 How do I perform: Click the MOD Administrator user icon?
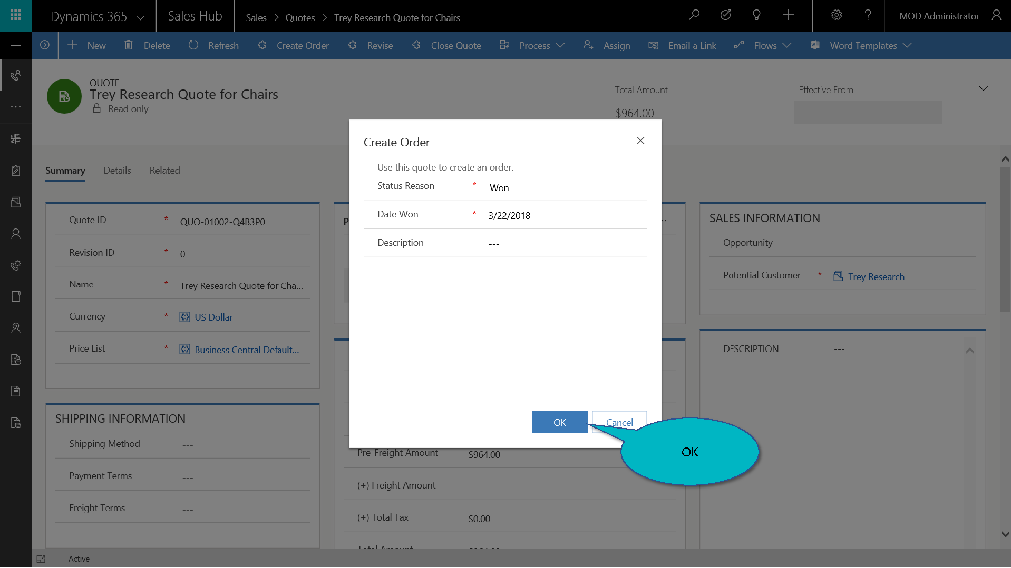click(x=996, y=15)
